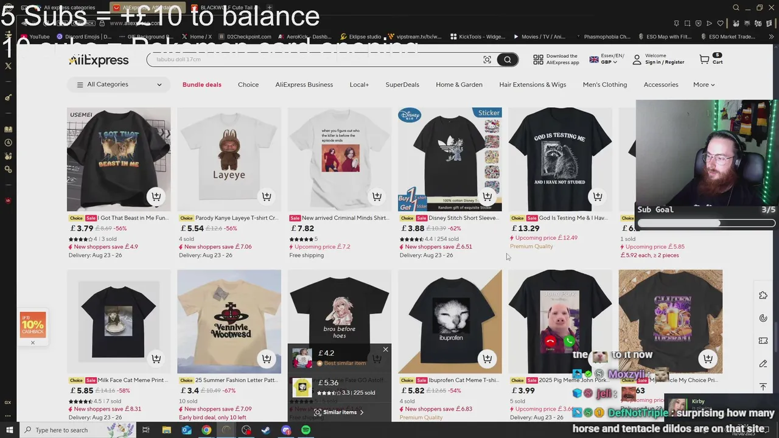
Task: Click the AliExpress search input field
Action: point(313,60)
